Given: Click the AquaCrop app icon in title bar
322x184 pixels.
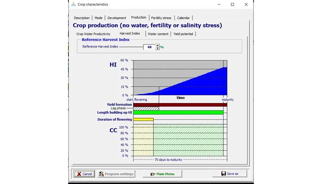Looking at the screenshot, I should click(x=73, y=4).
